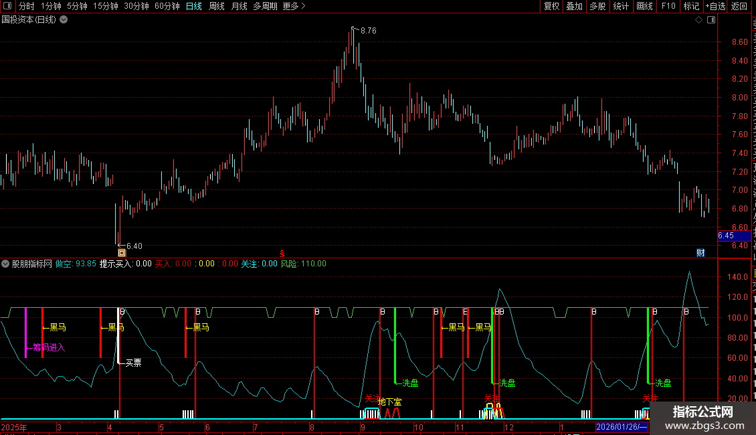Open the 复权 adjustment button
Screen dimensions: 756x435
(551, 6)
